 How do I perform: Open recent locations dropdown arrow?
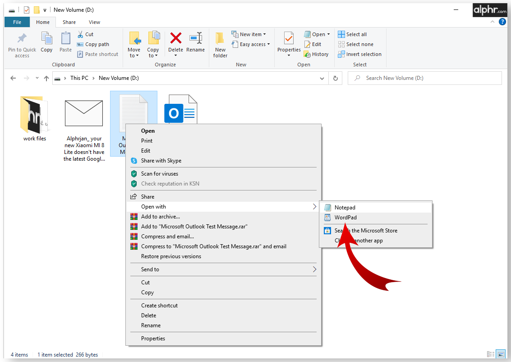click(37, 78)
